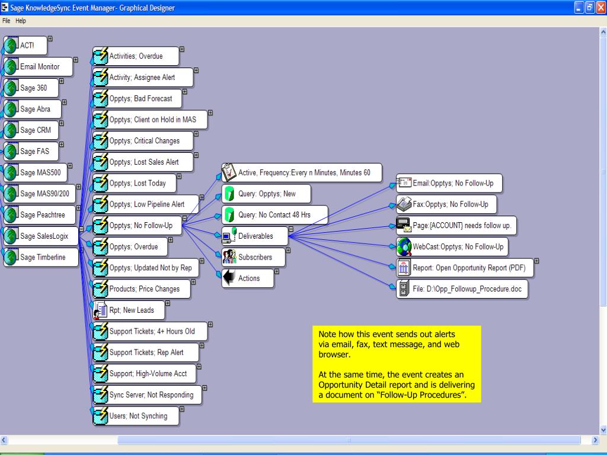Select the Activity; Assignee Alert event

click(143, 78)
